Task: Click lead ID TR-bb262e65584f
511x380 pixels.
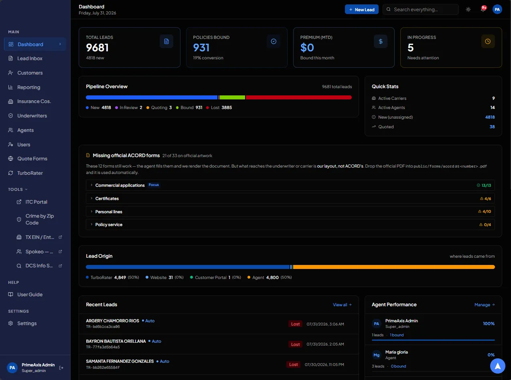Action: [103, 368]
